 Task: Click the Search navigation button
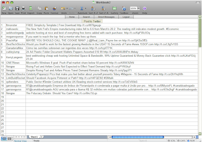pos(86,17)
